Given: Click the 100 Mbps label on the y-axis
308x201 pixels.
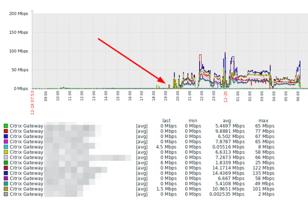Looking at the screenshot, I should pyautogui.click(x=19, y=51).
